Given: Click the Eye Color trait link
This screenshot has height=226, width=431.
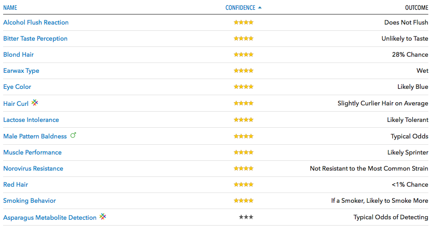Looking at the screenshot, I should click(x=17, y=87).
